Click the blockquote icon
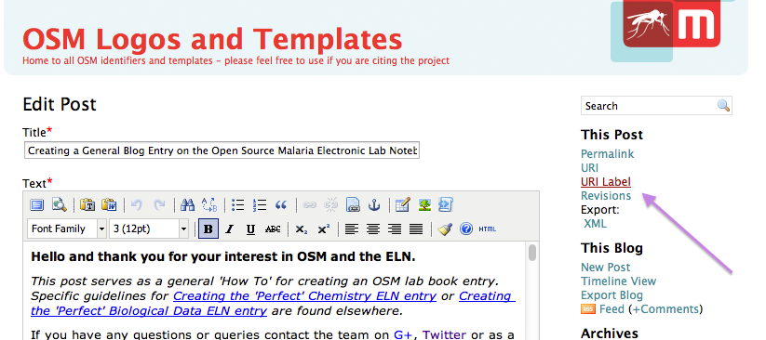 (281, 205)
